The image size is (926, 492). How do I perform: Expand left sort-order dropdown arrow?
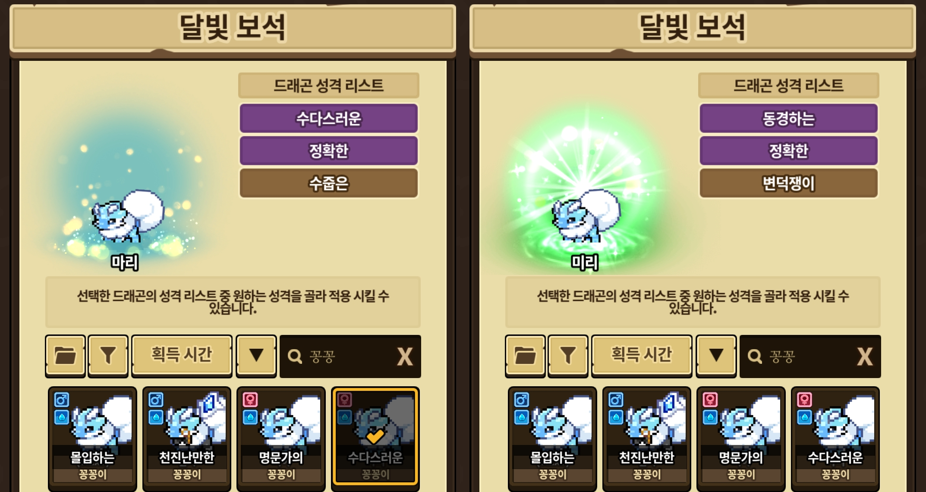tap(256, 356)
